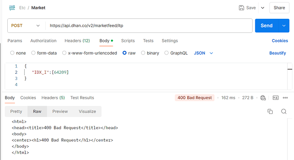
Task: Click the save response example icon
Action: click(275, 98)
